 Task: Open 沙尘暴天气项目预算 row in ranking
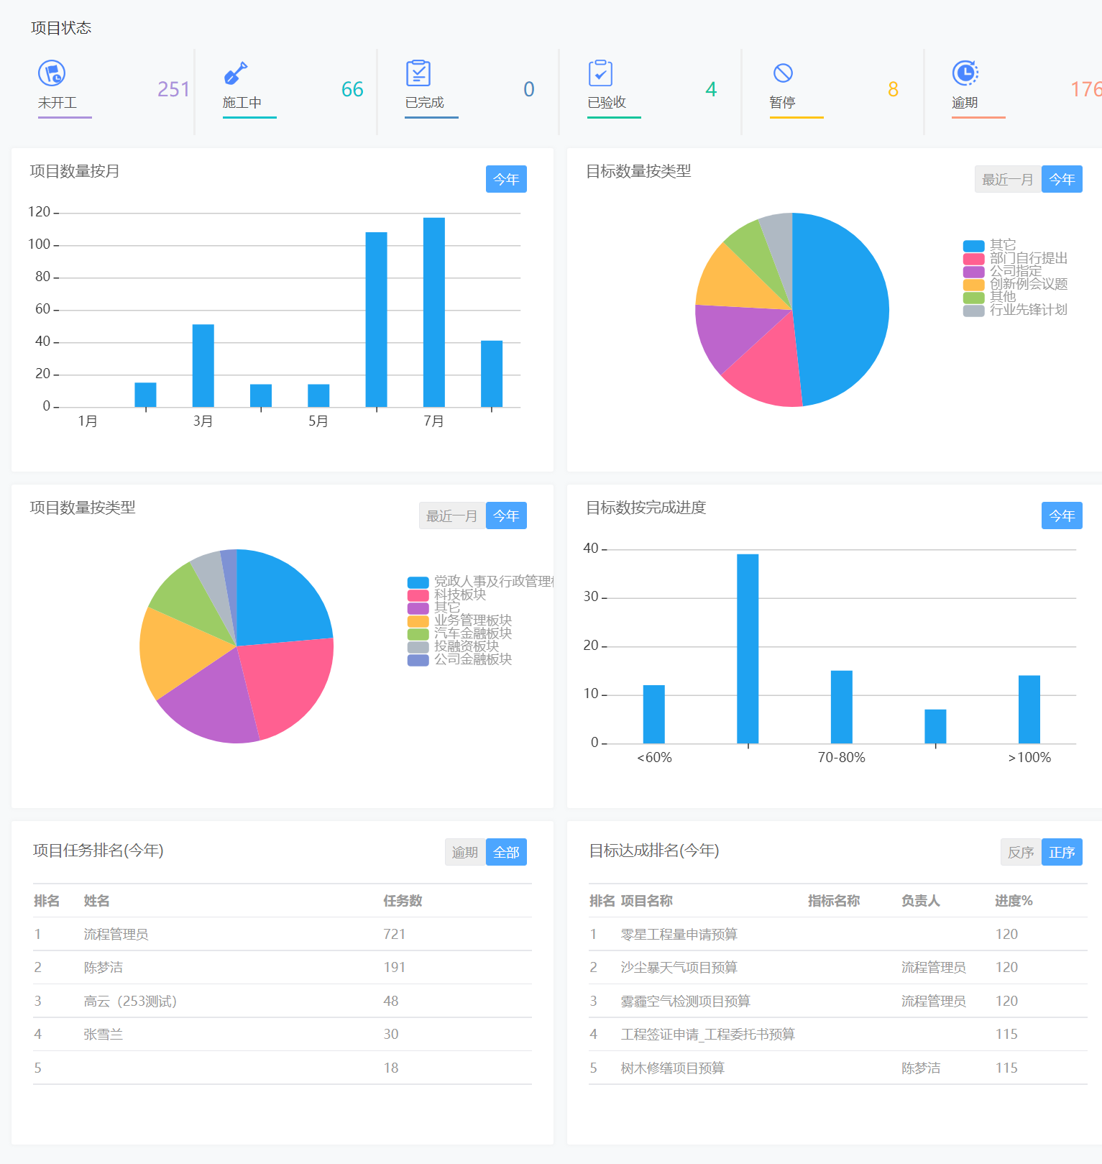coord(679,968)
